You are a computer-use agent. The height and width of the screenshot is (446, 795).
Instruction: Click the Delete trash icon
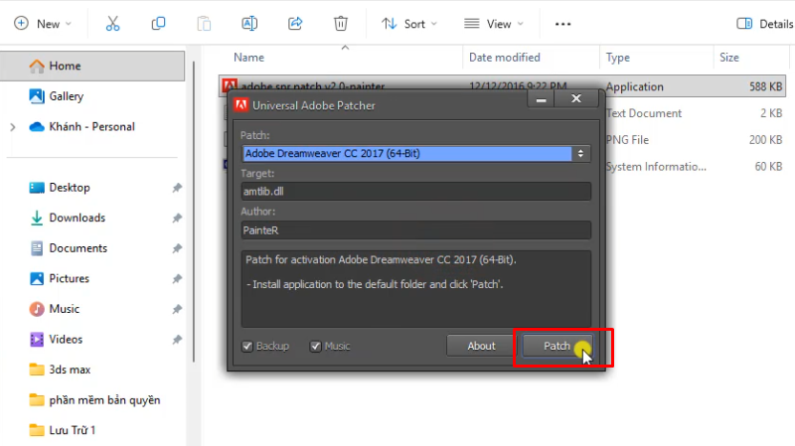[x=341, y=24]
